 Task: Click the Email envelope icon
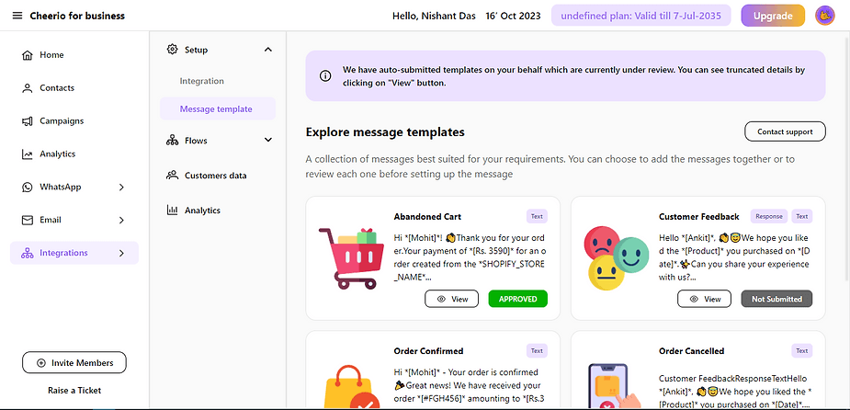(27, 221)
